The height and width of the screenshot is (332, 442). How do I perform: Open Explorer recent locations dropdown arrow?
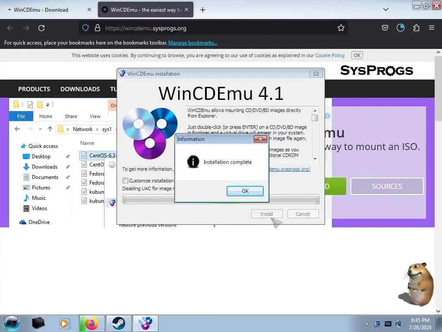tap(40, 129)
